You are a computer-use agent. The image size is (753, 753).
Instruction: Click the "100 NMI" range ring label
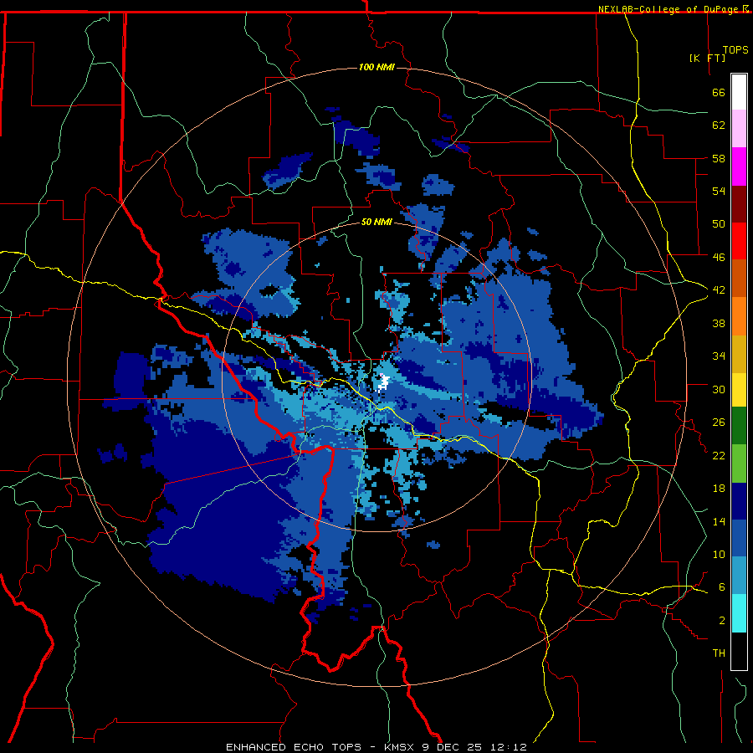tap(376, 67)
